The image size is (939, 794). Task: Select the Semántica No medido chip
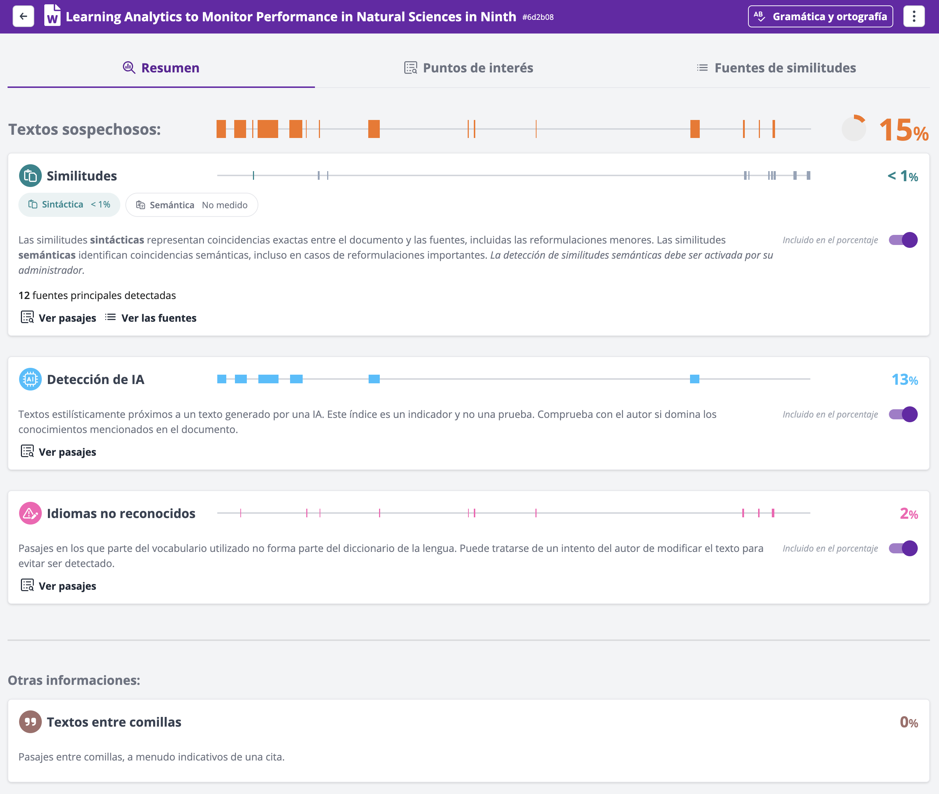192,205
